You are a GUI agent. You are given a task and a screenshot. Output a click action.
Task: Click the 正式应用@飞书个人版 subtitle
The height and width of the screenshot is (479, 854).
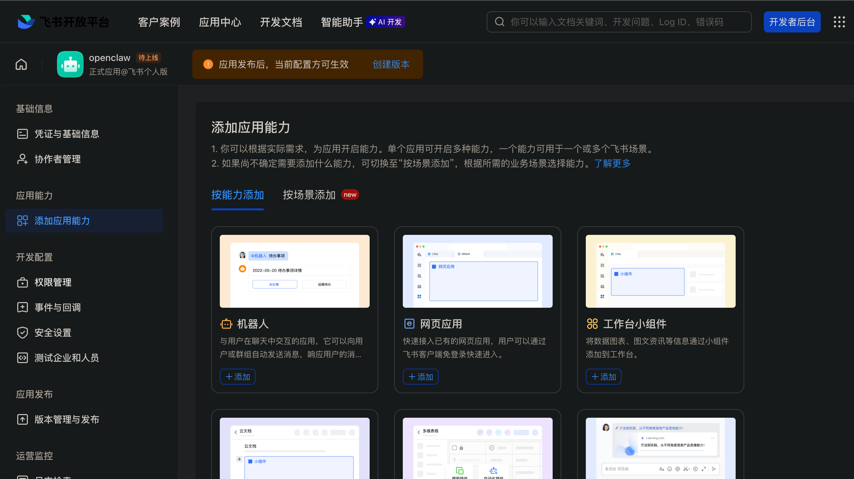(128, 72)
